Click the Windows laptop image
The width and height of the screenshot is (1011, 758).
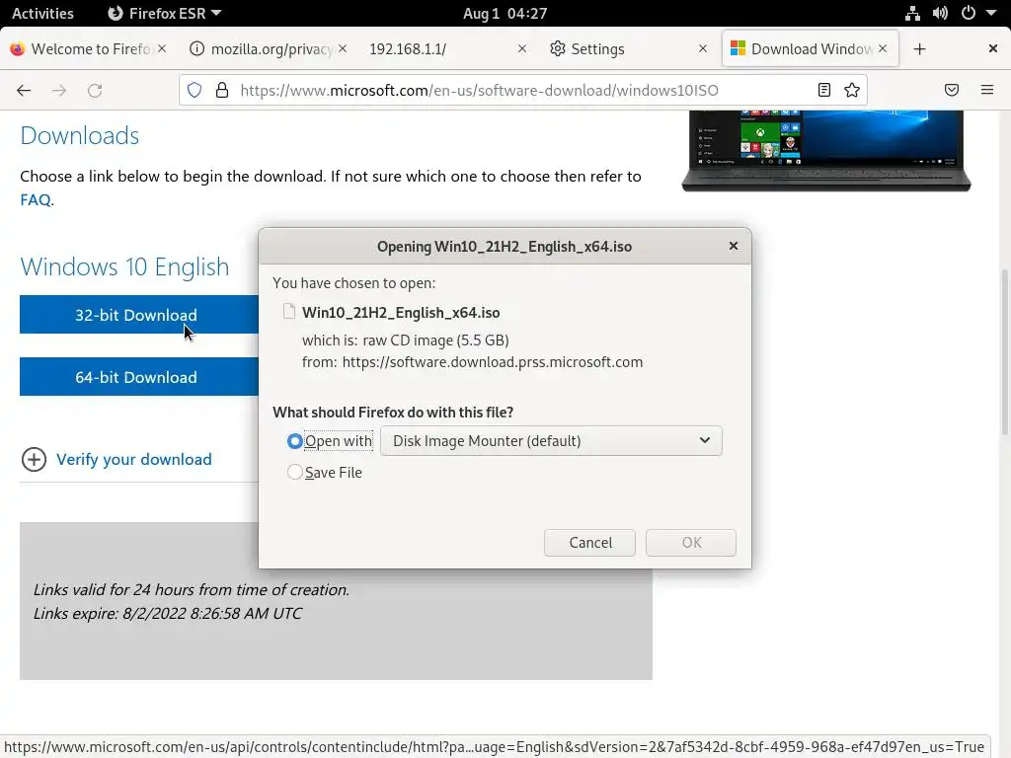tap(826, 151)
